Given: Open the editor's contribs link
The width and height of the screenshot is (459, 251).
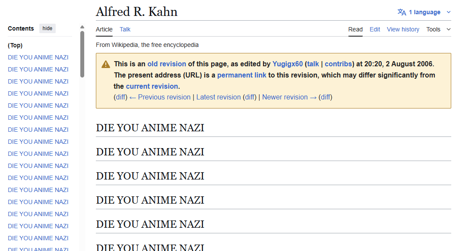Looking at the screenshot, I should point(338,64).
